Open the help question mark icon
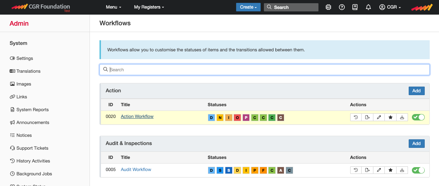Image resolution: width=439 pixels, height=186 pixels. tap(342, 7)
